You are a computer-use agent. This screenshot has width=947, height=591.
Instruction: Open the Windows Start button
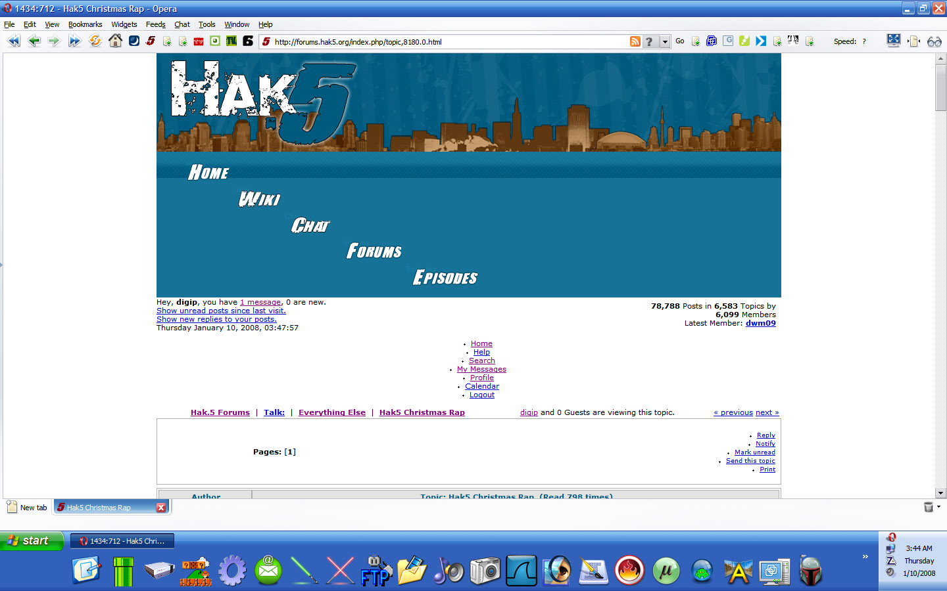(x=32, y=540)
